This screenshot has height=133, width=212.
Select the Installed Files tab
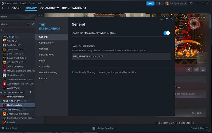(x=46, y=55)
